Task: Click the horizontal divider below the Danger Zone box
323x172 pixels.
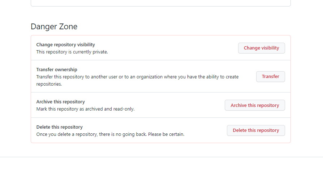Action: coord(161,157)
